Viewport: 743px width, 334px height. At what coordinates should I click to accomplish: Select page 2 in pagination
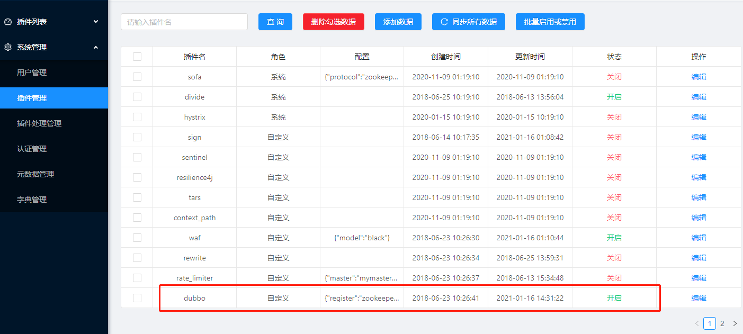pos(722,323)
